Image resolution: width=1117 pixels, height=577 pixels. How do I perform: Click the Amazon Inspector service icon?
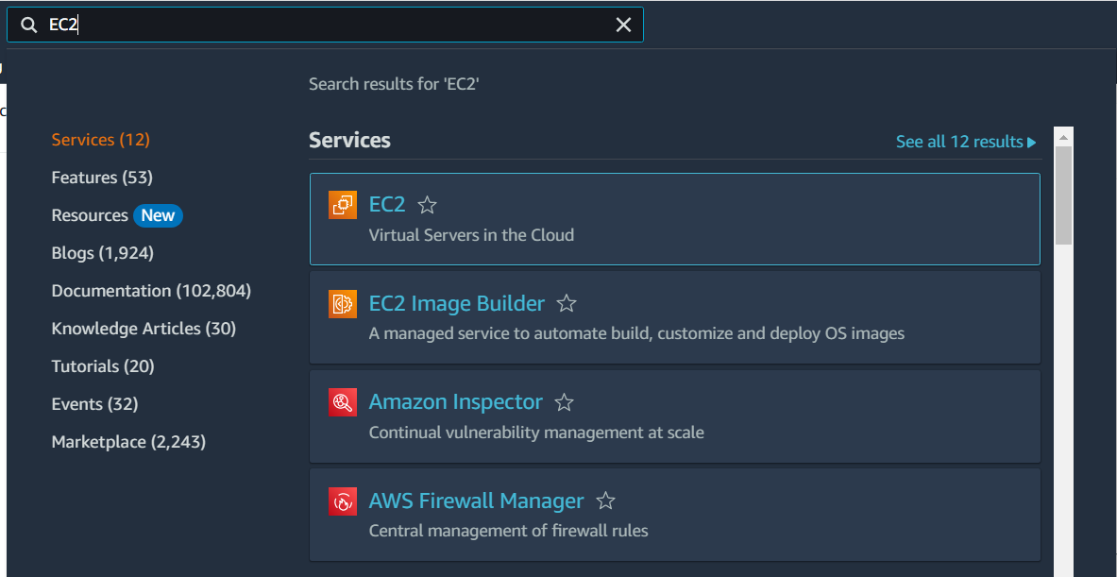point(342,401)
